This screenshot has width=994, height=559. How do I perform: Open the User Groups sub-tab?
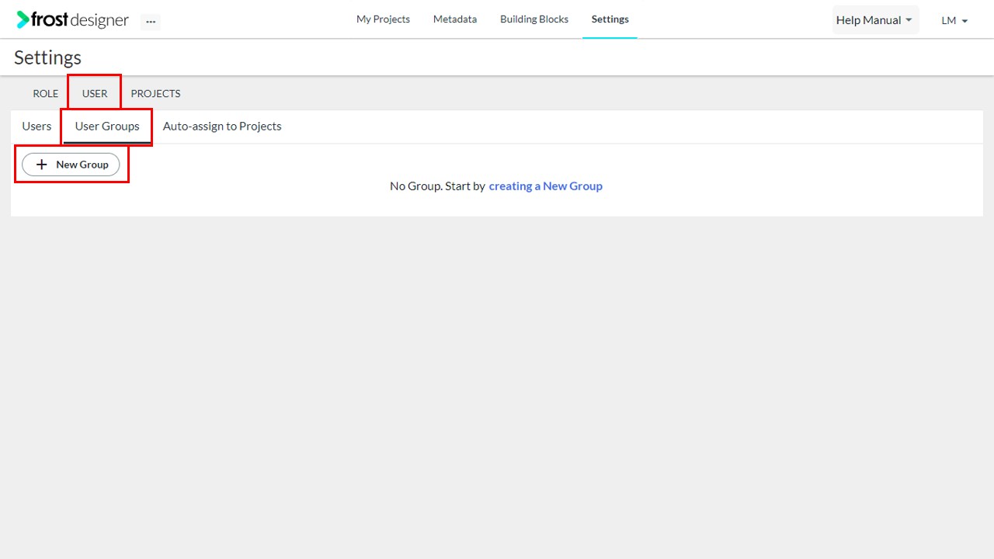pos(107,127)
